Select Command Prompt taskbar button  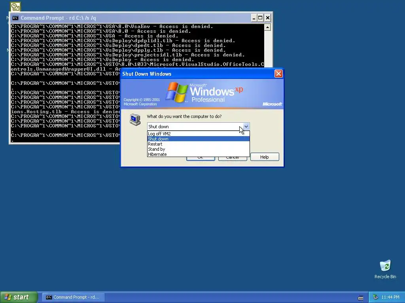(74, 297)
